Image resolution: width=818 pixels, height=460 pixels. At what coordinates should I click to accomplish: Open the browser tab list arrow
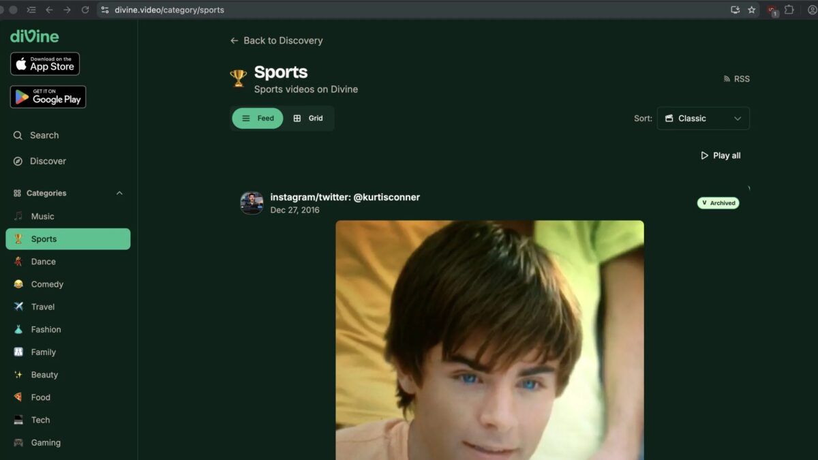pyautogui.click(x=31, y=10)
